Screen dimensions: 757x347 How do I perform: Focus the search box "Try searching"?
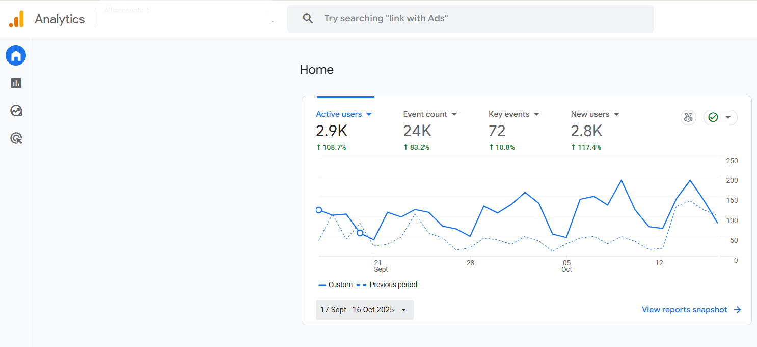point(470,19)
